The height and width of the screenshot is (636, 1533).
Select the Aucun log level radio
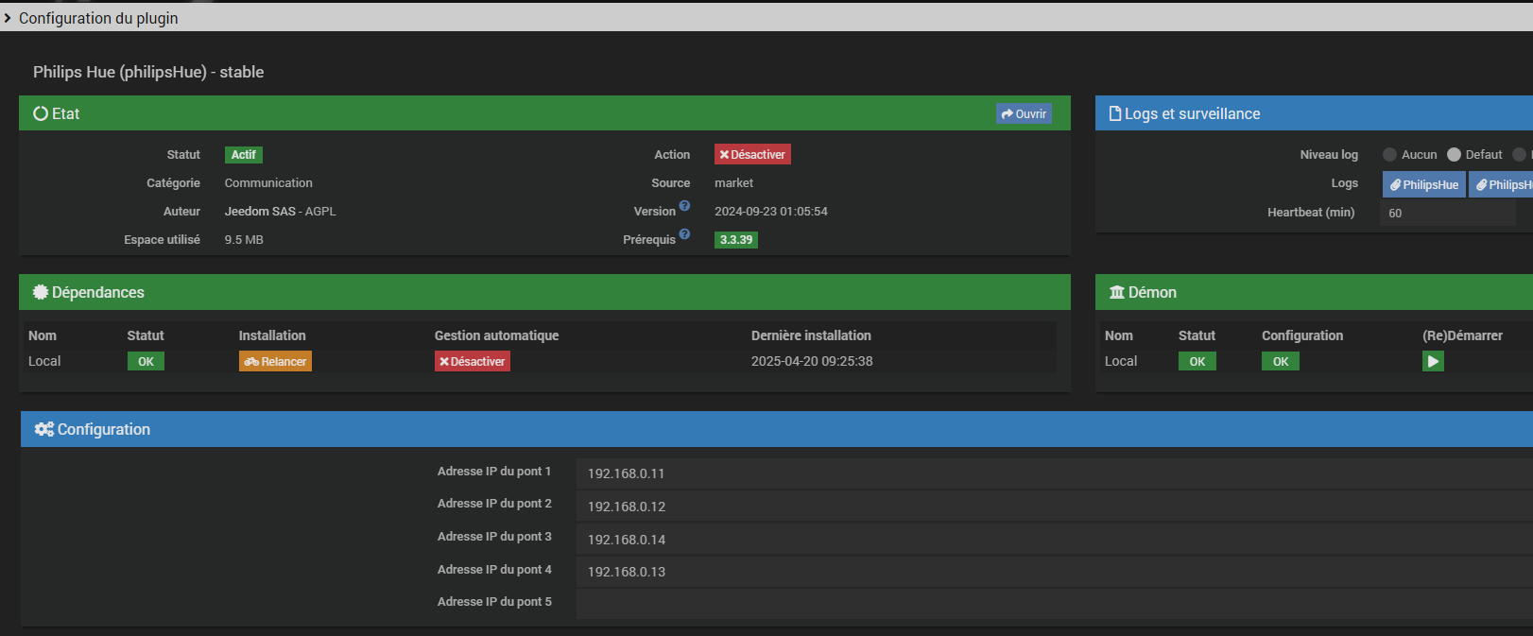pyautogui.click(x=1389, y=155)
